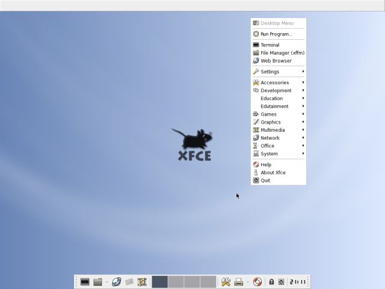Lock the screen with the padlock icon
385x289 pixels.
pyautogui.click(x=271, y=282)
